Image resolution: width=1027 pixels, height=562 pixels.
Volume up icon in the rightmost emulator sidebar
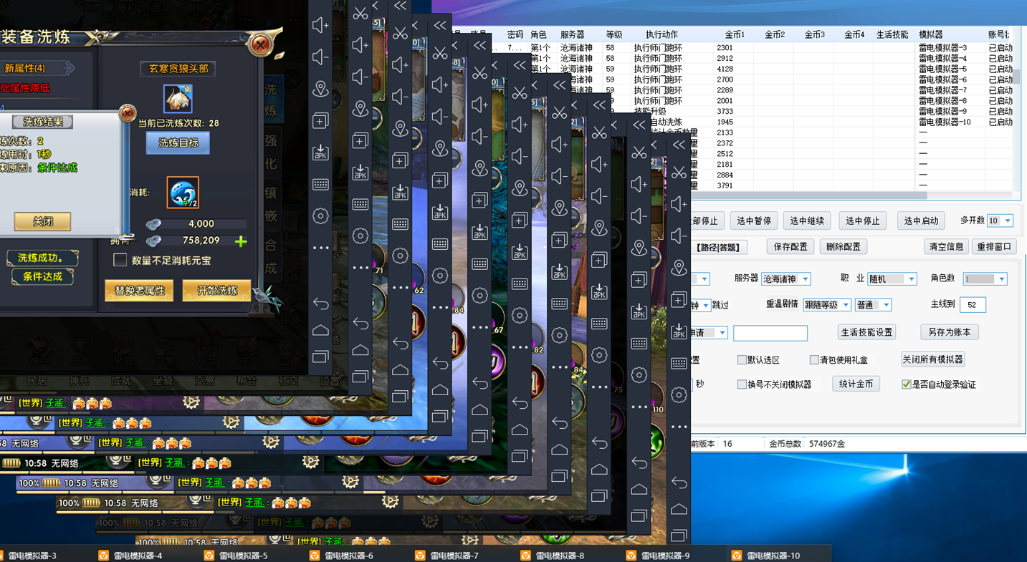click(x=679, y=205)
